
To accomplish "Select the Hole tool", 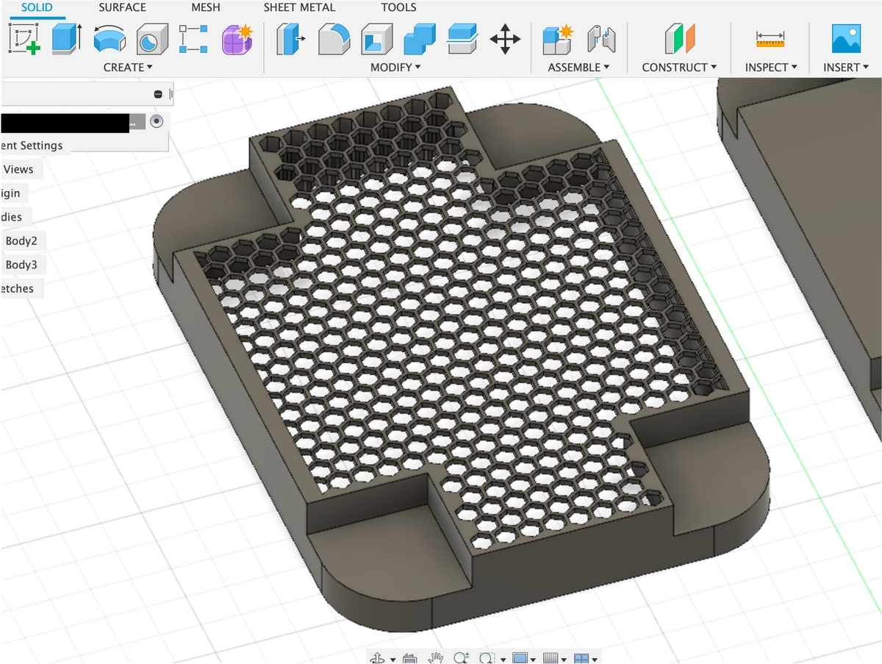I will click(152, 38).
